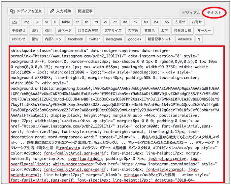This screenshot has height=185, width=231.
Task: Click the 警告 button
Action: point(35,39)
